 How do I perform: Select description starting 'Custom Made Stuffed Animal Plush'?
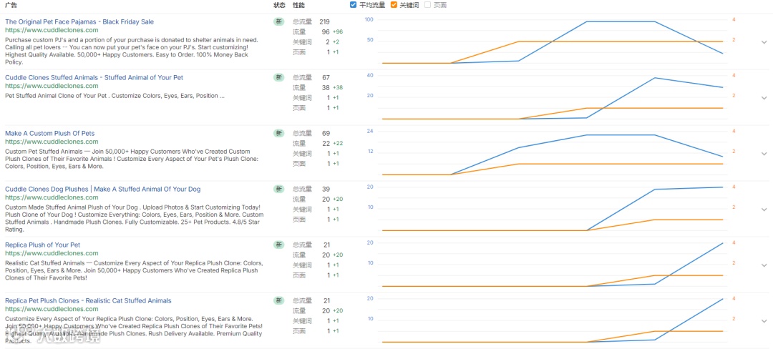coord(134,219)
